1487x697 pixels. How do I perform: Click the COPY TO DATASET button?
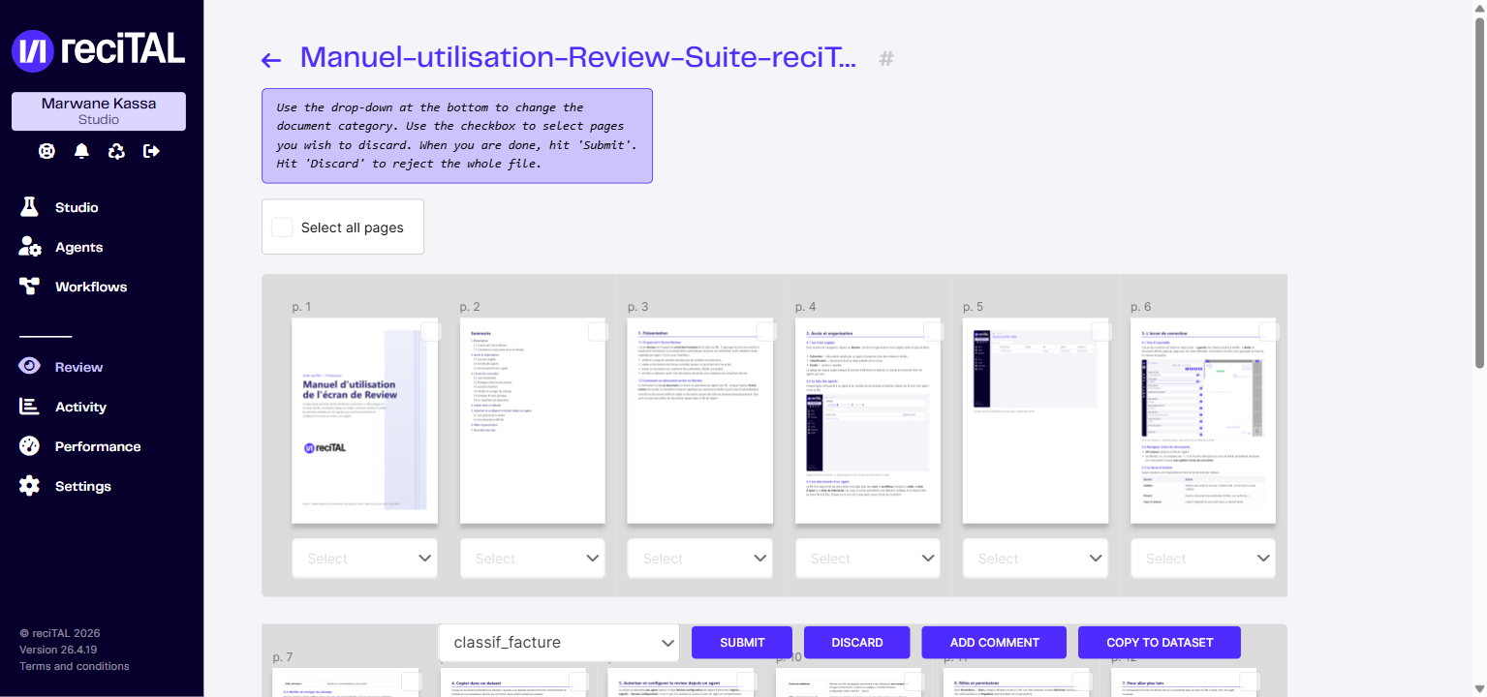point(1160,643)
